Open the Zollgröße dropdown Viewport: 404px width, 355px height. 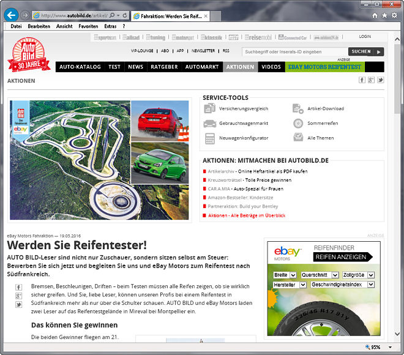click(358, 275)
